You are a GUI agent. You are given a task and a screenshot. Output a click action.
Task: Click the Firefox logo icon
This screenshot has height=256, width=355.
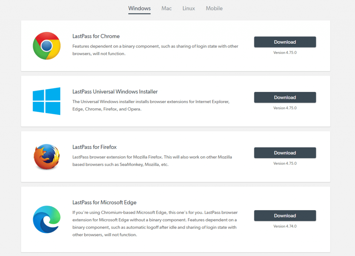click(x=47, y=156)
